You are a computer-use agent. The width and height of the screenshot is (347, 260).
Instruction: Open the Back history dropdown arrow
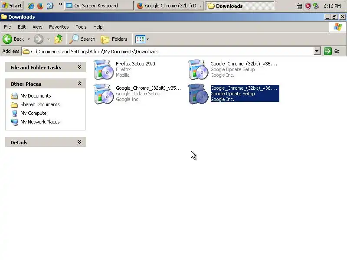[29, 39]
